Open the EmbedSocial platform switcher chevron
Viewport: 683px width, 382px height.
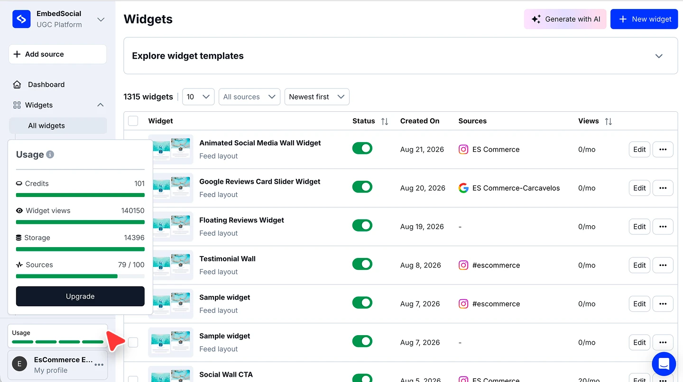pos(101,19)
